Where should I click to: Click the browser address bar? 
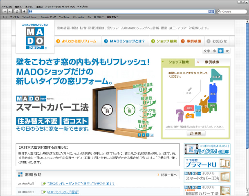pyautogui.click(x=121, y=11)
